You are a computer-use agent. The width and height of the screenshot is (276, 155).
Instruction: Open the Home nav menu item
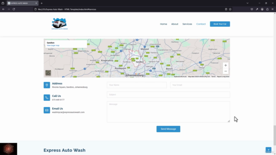point(163,24)
